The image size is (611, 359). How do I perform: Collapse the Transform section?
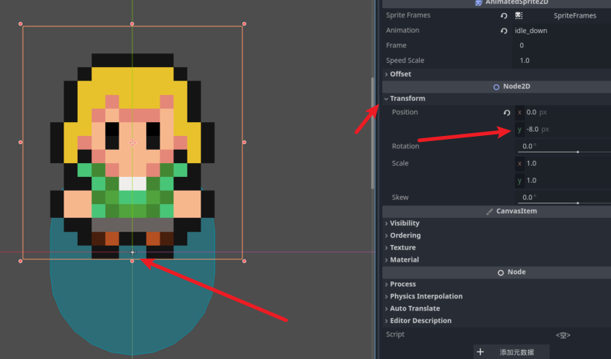pyautogui.click(x=407, y=99)
